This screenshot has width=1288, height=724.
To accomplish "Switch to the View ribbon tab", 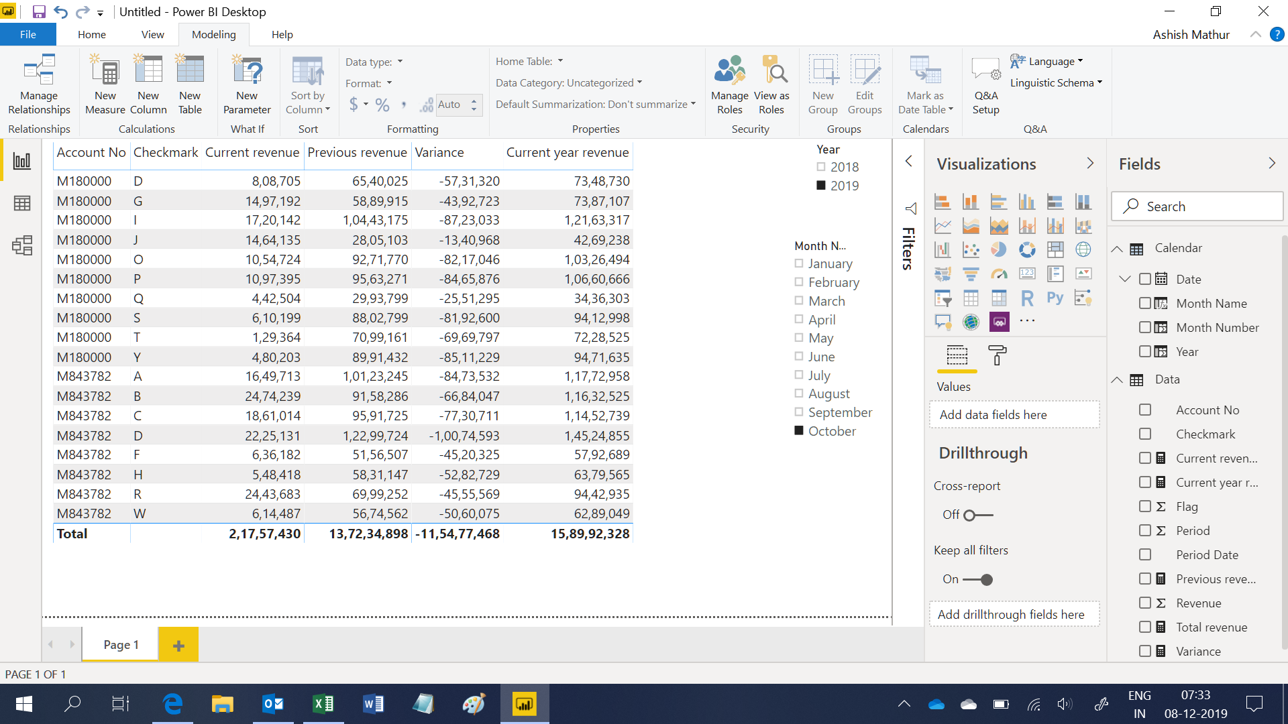I will pos(152,34).
